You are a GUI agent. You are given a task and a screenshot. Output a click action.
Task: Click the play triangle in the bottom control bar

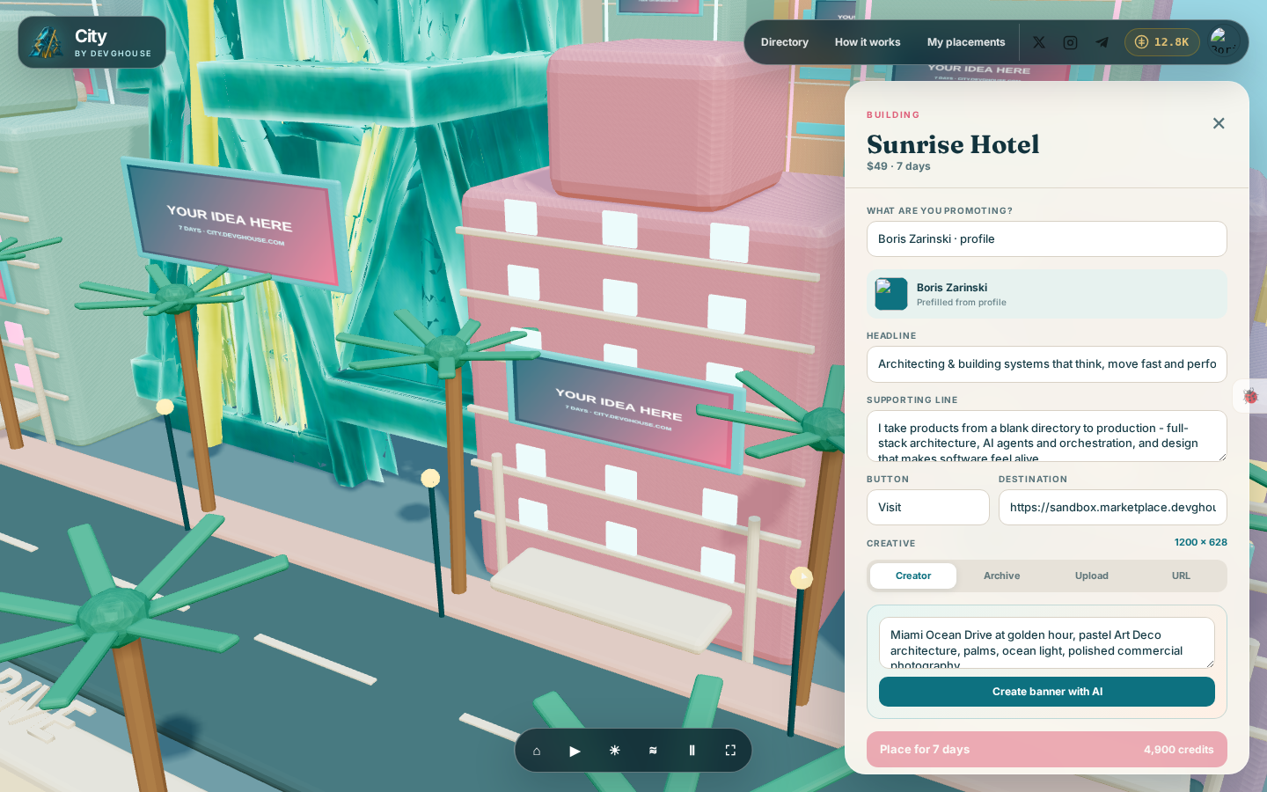pyautogui.click(x=575, y=751)
